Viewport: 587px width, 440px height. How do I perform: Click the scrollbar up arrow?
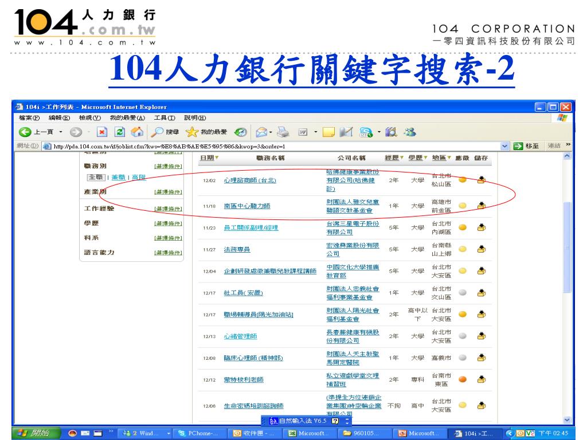click(x=567, y=156)
